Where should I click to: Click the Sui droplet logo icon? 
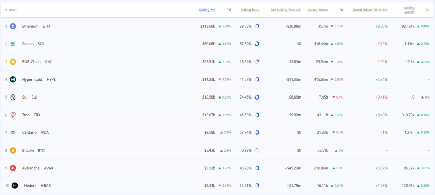[x=13, y=97]
